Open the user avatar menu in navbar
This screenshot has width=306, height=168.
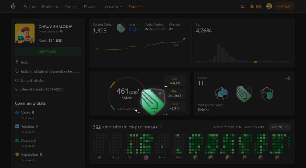pyautogui.click(x=269, y=6)
